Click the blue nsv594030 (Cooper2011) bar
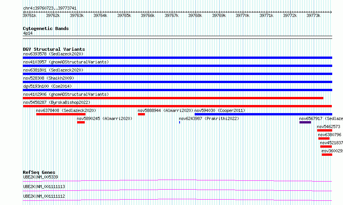The height and width of the screenshot is (205, 343). [x=263, y=114]
